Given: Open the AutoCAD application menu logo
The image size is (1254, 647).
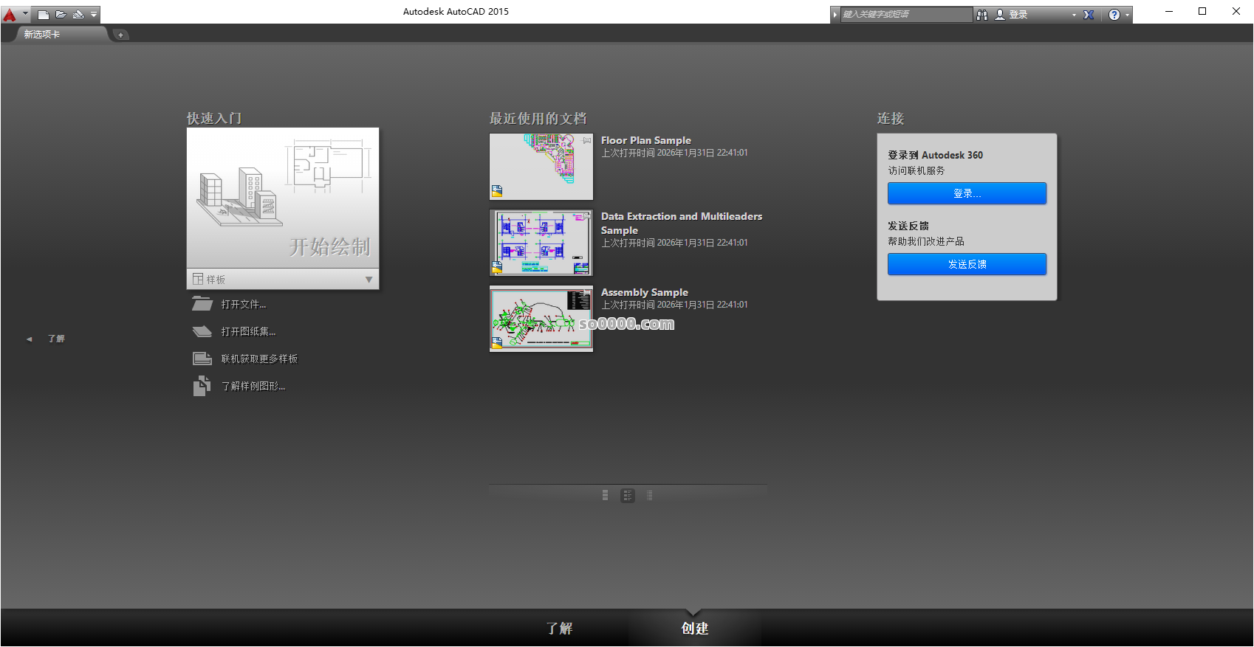Looking at the screenshot, I should 10,14.
